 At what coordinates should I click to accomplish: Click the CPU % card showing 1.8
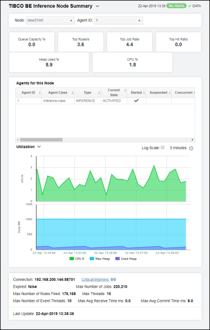click(132, 62)
